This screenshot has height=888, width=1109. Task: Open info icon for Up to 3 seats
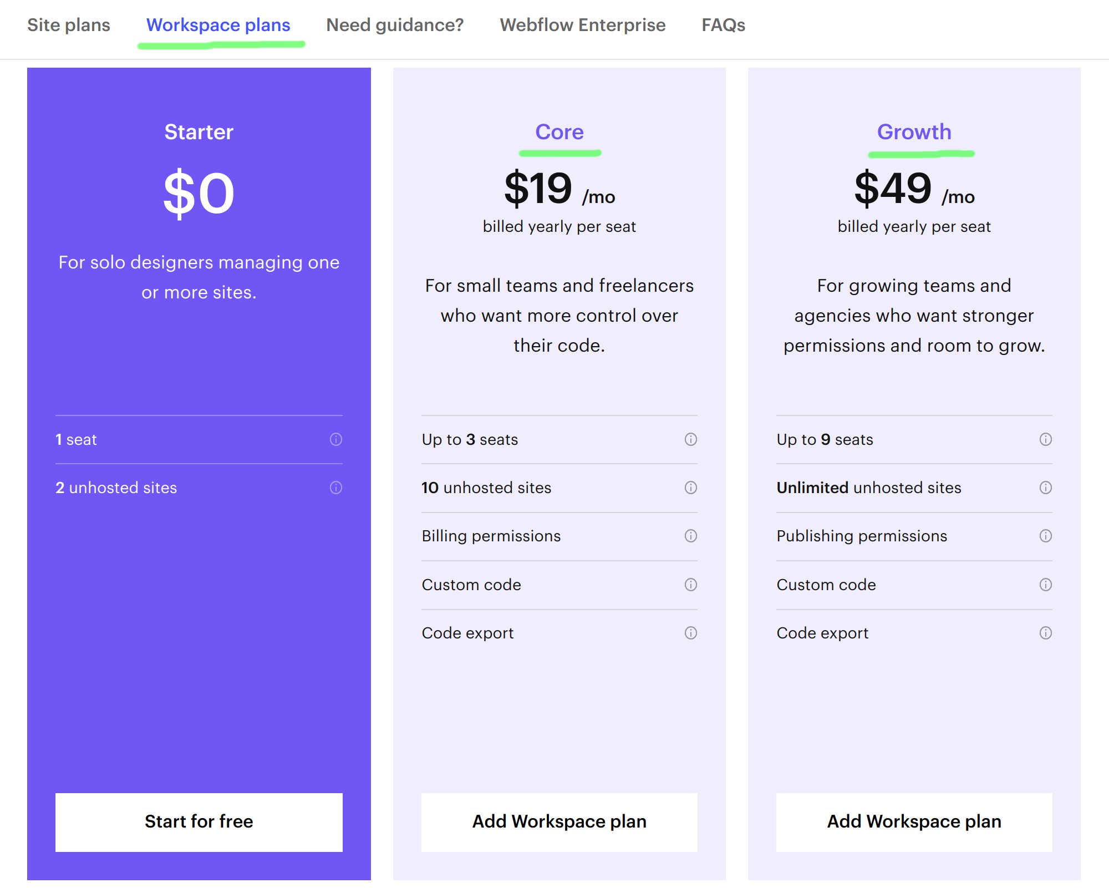point(691,439)
